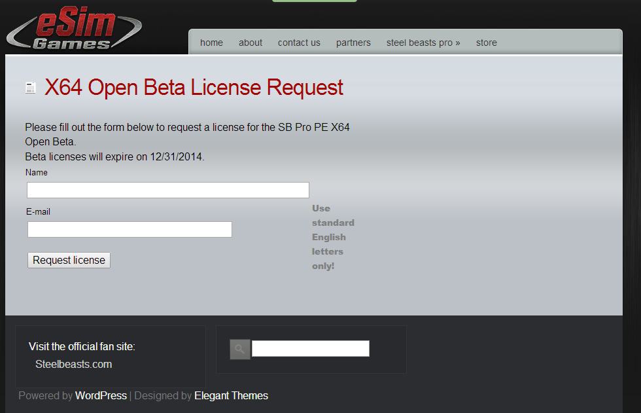Click the 'Use standard English letters only!' note
641x413 pixels.
click(333, 237)
